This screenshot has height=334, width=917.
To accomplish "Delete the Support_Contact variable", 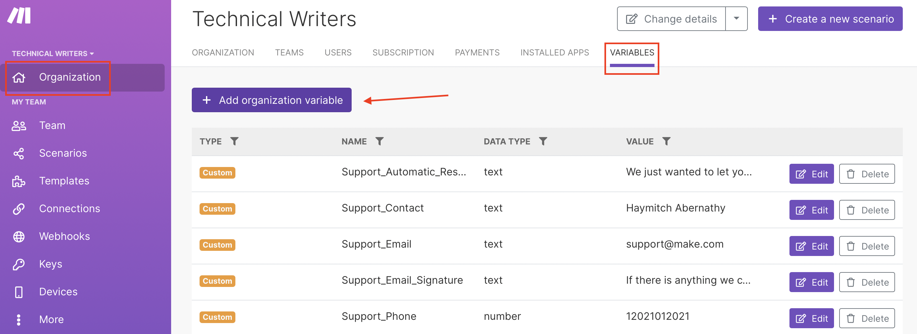I will (x=867, y=210).
